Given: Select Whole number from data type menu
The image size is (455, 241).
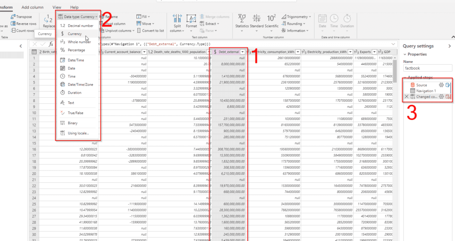Looking at the screenshot, I should 79,42.
